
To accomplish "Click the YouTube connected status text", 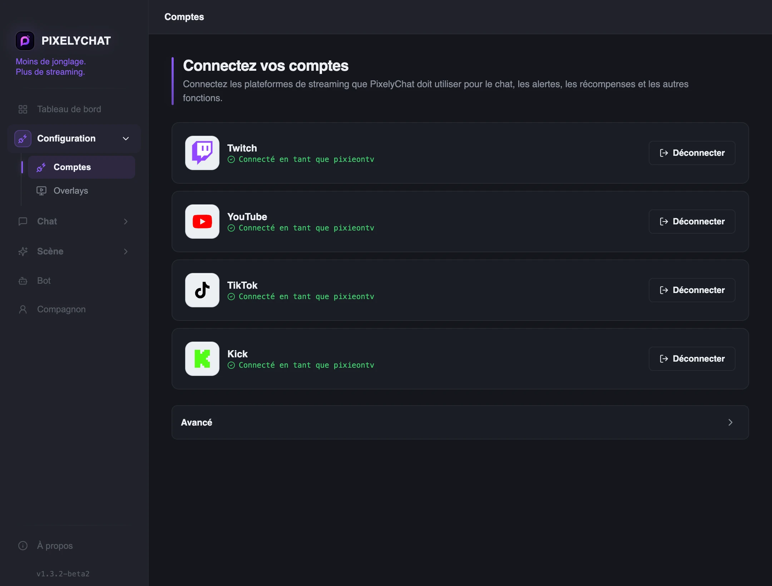I will 306,228.
